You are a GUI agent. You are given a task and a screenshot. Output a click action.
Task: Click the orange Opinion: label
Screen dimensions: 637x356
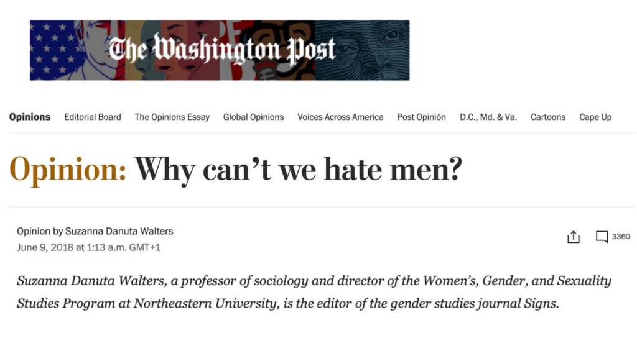click(68, 169)
